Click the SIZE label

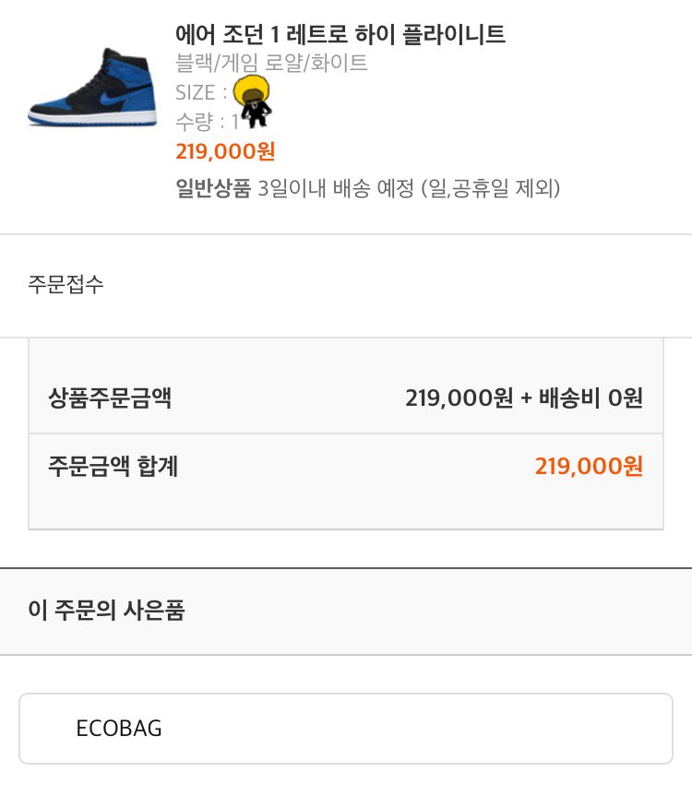click(195, 92)
